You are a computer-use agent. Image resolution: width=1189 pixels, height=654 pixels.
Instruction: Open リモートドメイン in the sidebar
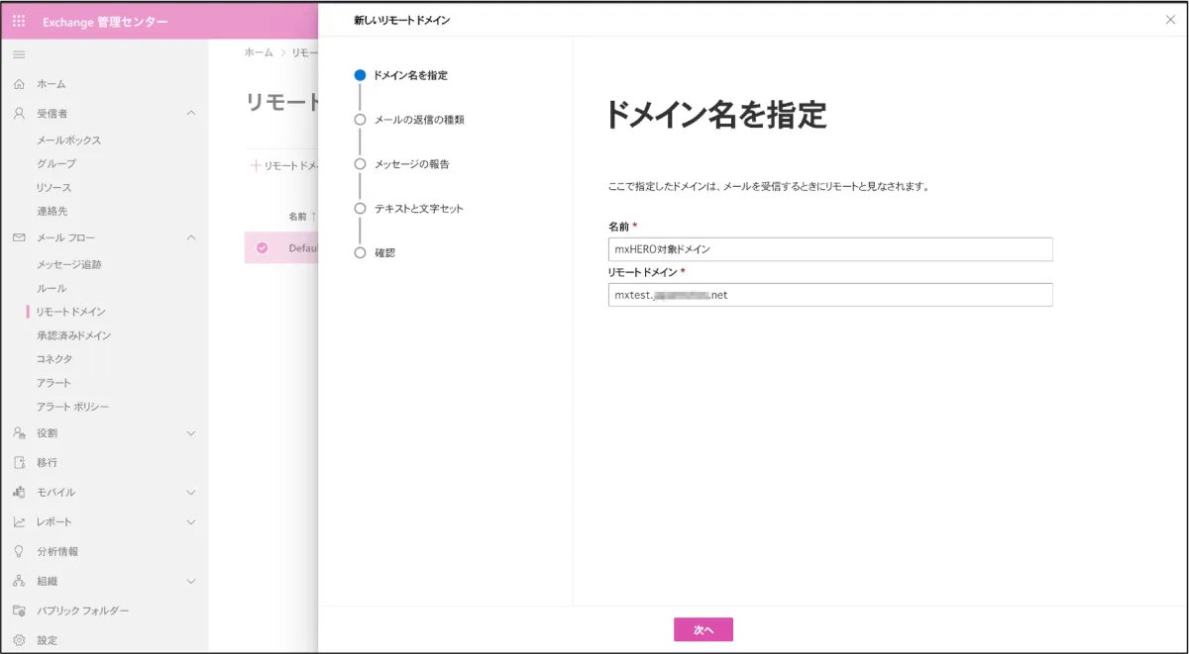pos(70,312)
